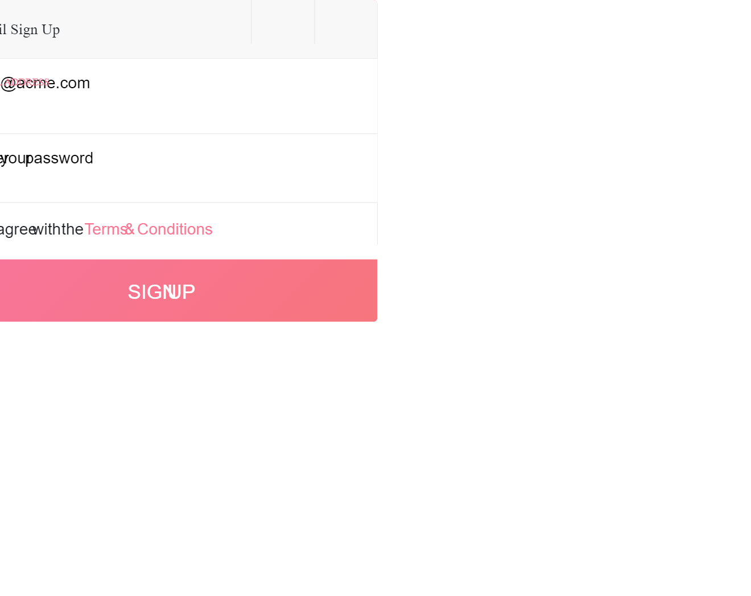Open the Terms & Conditions link

tap(148, 229)
